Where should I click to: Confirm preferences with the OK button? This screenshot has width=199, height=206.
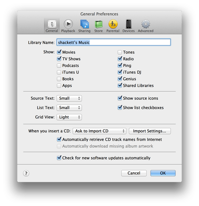coord(163,173)
